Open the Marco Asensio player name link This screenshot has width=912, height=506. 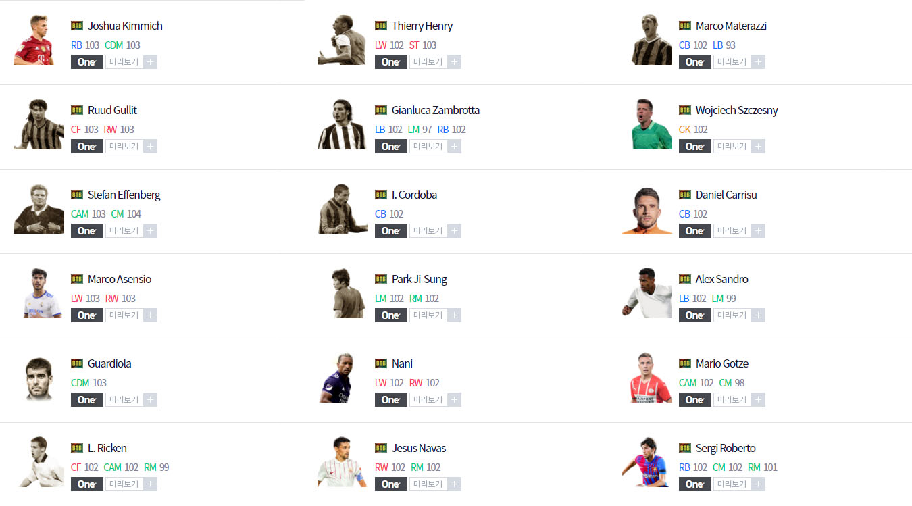[x=120, y=279]
